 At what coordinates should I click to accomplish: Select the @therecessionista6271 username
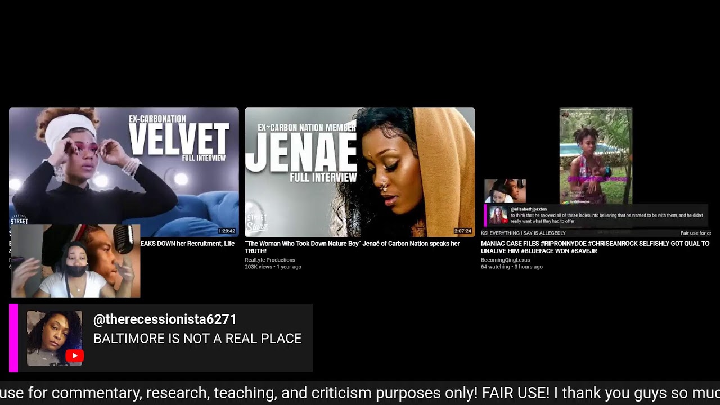pyautogui.click(x=165, y=319)
